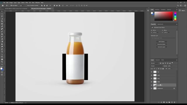This screenshot has width=187, height=105.
Task: Select the Crop tool
Action: pos(2,21)
